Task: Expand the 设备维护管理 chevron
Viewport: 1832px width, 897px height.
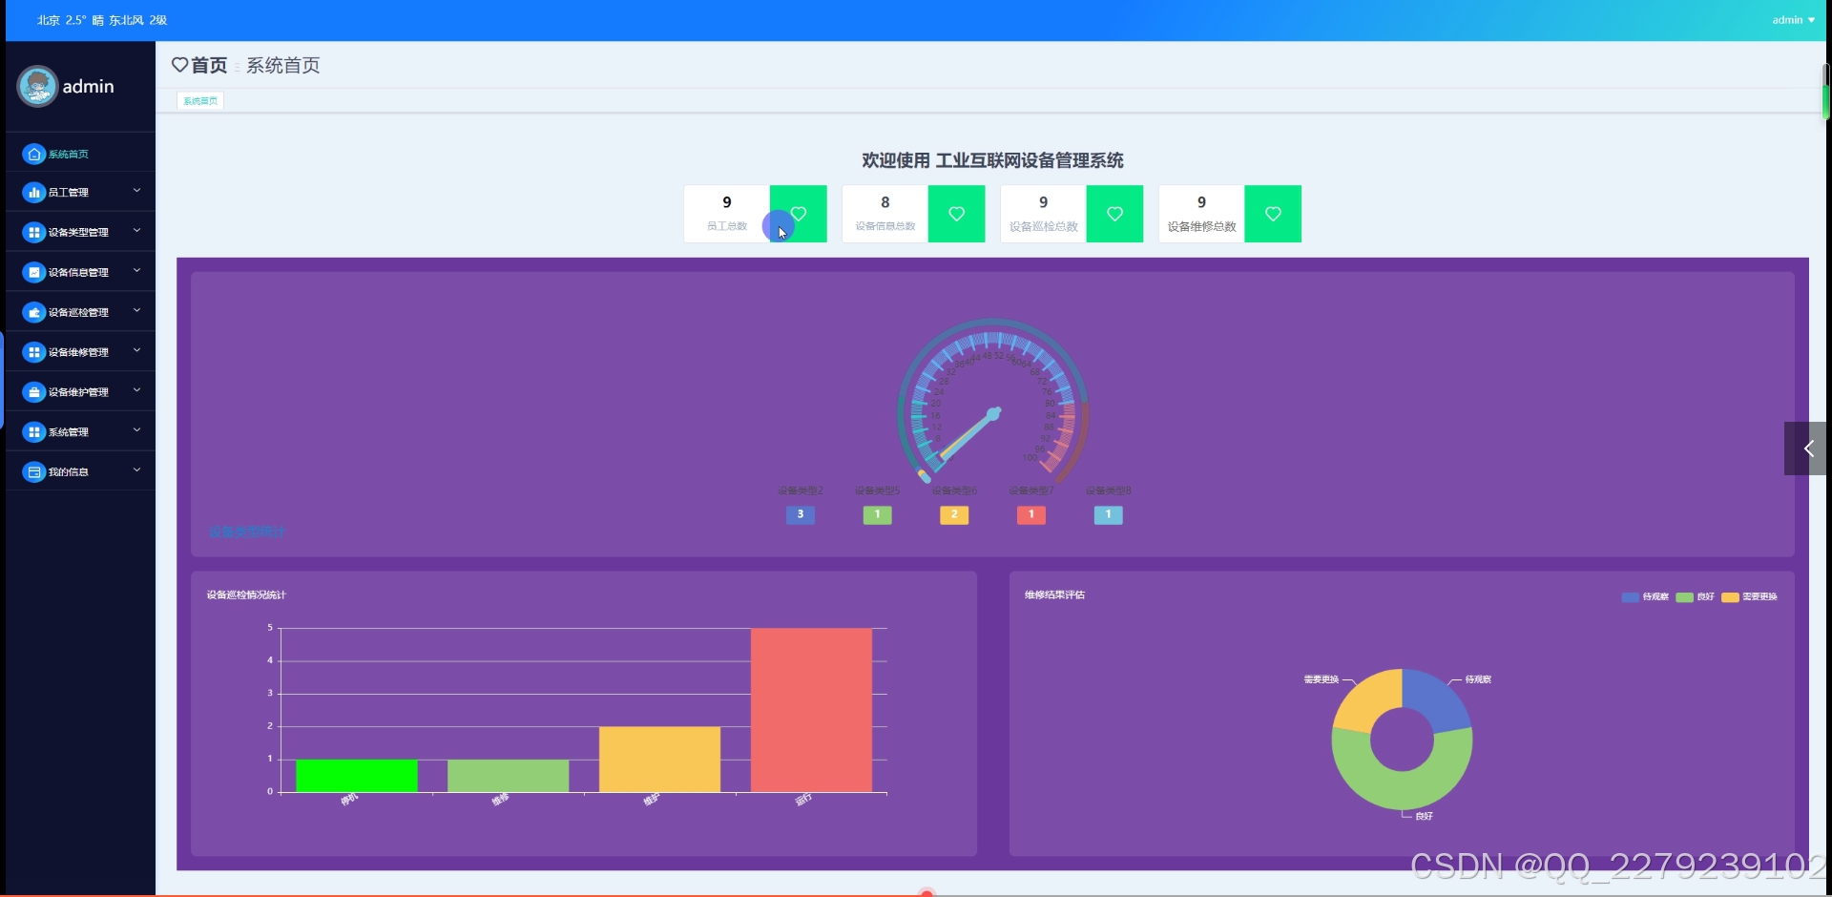Action: coord(136,390)
